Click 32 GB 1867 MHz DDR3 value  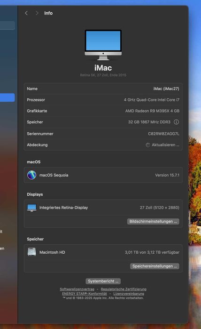pos(149,122)
